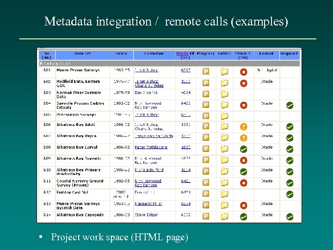The image size is (333, 250).
Task: Open the Marlin link in the Marlin Id header
Action: point(182,54)
